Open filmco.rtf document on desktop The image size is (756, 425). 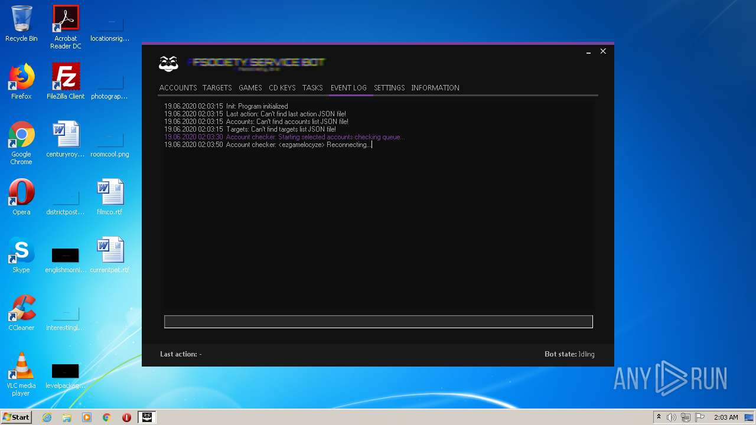click(110, 197)
